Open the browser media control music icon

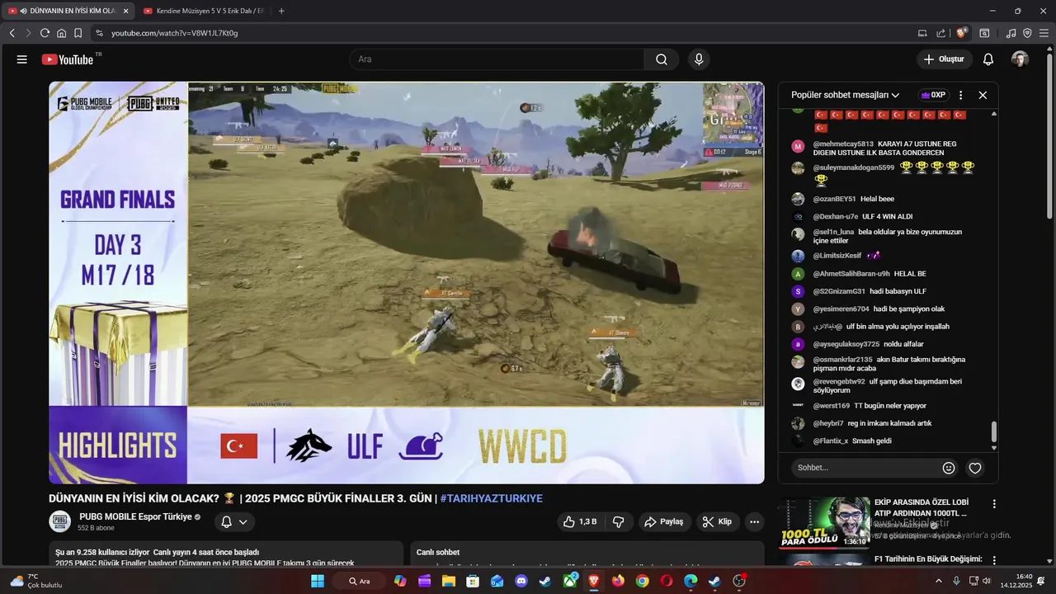coord(1011,33)
